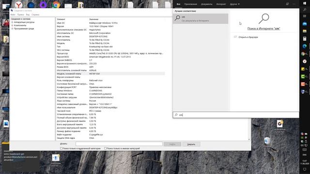Click the Искать text input field
This screenshot has height=174, width=310.
click(x=119, y=144)
